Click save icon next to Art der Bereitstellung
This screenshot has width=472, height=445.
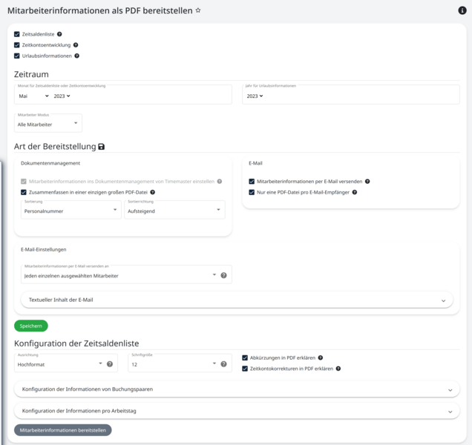[x=102, y=147]
